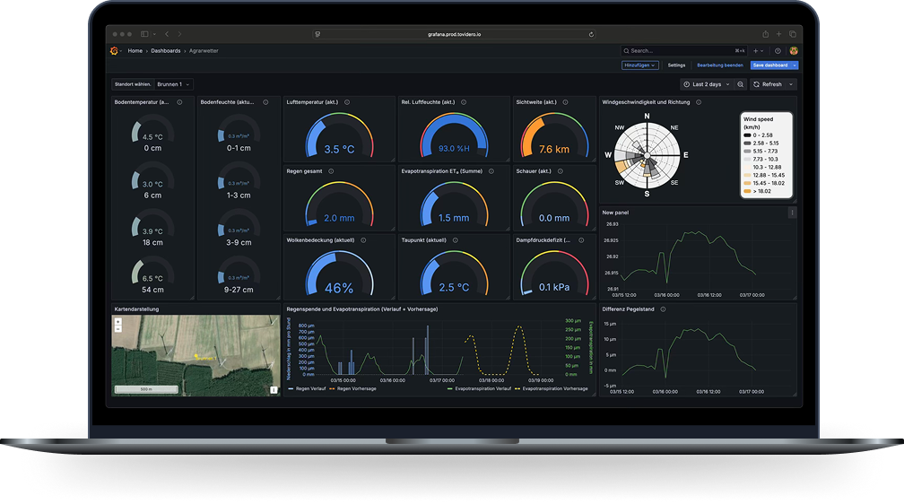Click the 5.15 - 7.73 wind speed swatch
This screenshot has width=904, height=504.
(747, 151)
